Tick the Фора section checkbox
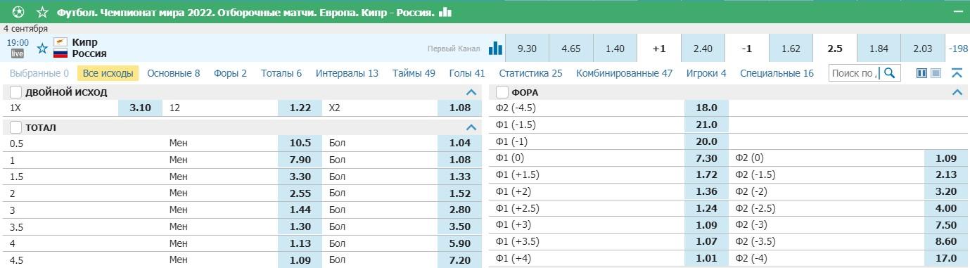Screen dimensions: 970x268 point(502,92)
